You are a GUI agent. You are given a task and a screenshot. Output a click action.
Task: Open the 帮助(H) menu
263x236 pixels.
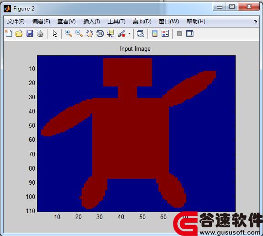coord(196,21)
